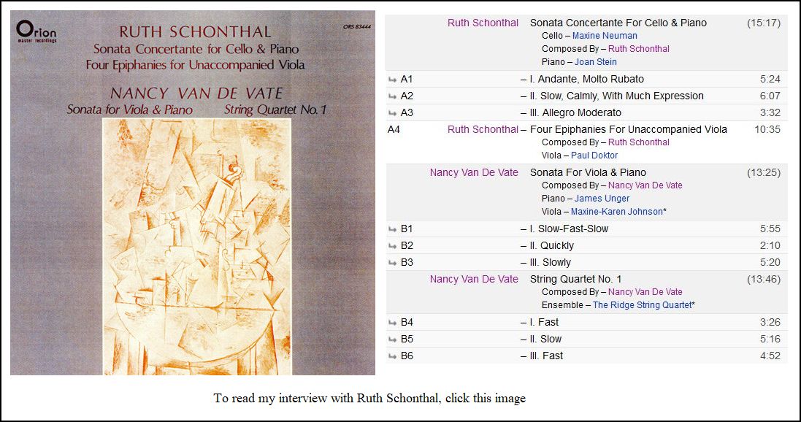Follow the Joan Stein piano credit link

tap(596, 62)
